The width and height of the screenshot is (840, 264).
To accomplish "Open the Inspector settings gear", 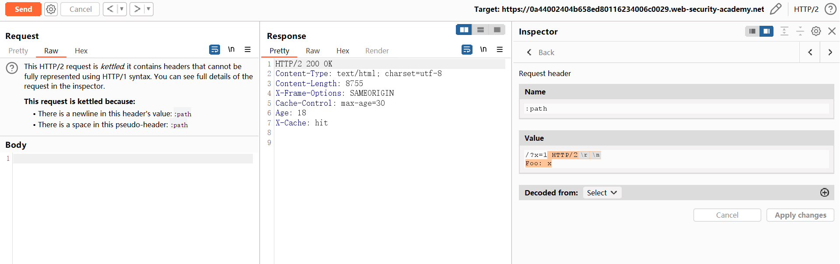I will 816,31.
